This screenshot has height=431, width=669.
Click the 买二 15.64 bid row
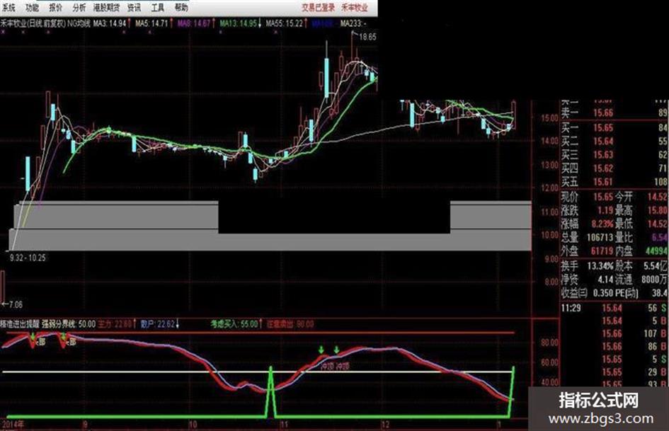tap(614, 141)
